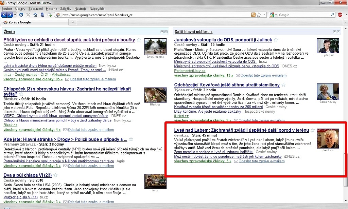Click the search magnifier icon

332,15
